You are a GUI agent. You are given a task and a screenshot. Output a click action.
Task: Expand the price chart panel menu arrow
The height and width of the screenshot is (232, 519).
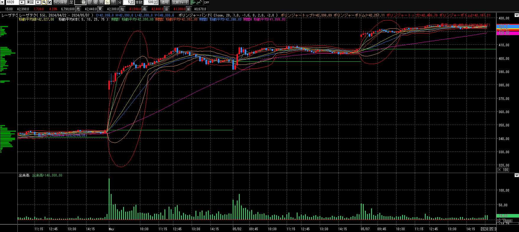pos(516,15)
